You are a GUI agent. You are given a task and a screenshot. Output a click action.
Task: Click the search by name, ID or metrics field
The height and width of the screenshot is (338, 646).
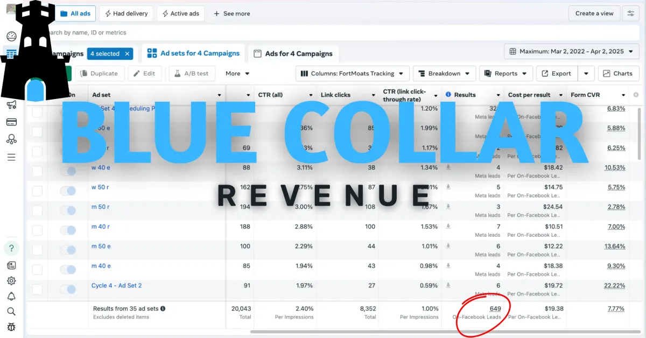(x=334, y=32)
